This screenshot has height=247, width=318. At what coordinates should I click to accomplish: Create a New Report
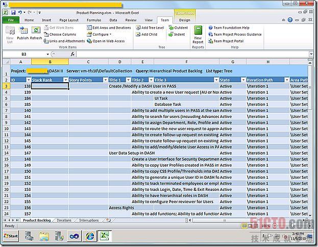tap(198, 35)
